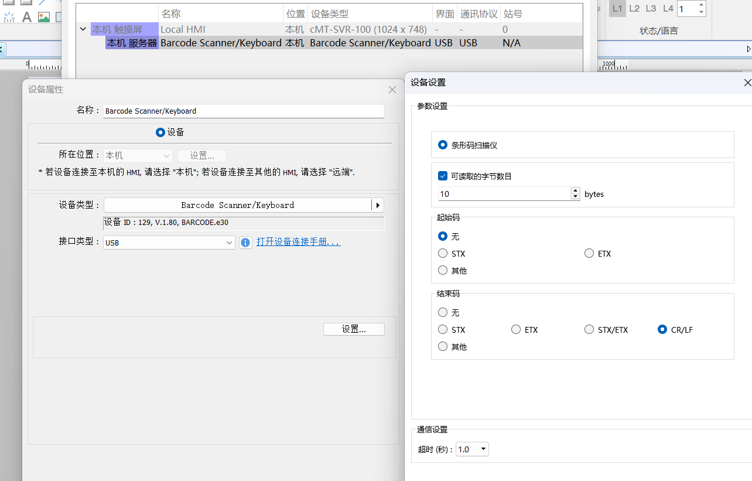Select language L2 button
Viewport: 752px width, 481px height.
(x=634, y=8)
